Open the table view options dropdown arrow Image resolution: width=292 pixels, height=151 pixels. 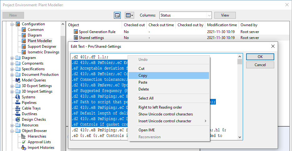(132, 15)
